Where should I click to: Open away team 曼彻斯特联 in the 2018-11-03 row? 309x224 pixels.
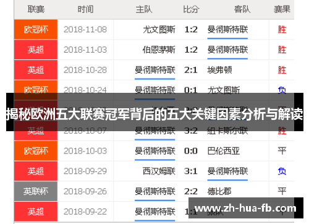coord(227,50)
